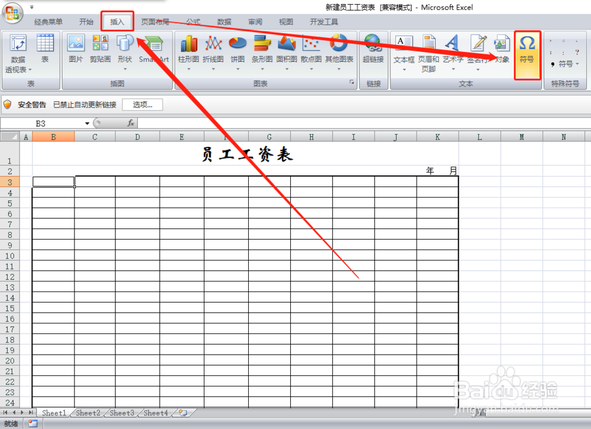Switch to the 开发工具 tab
Screen dimensions: 591x429
click(324, 22)
